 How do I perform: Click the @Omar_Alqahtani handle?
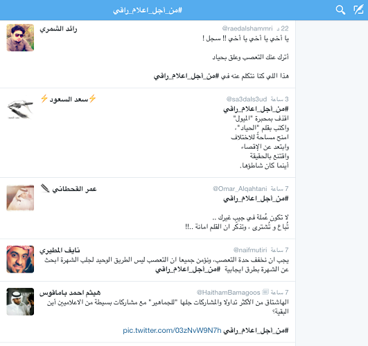click(240, 189)
